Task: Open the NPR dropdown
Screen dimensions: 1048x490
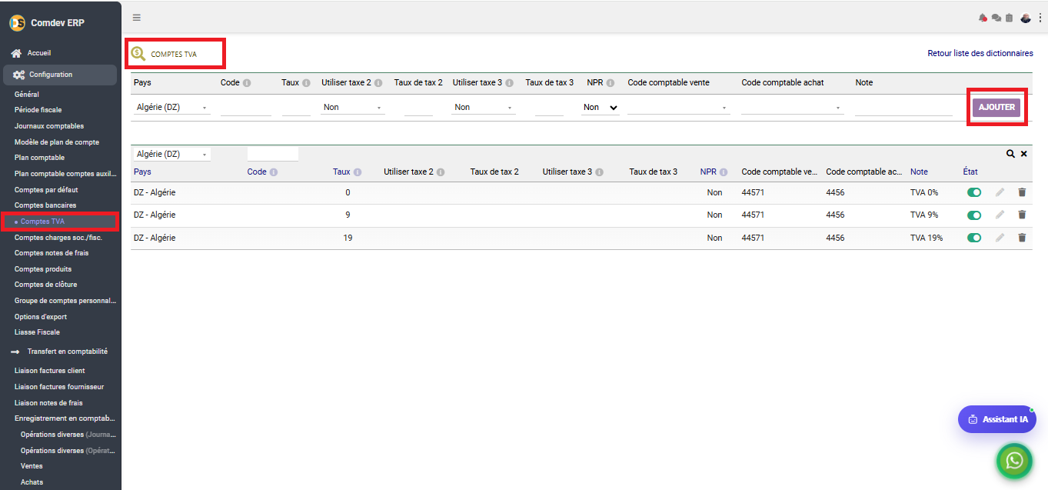Action: [x=601, y=108]
